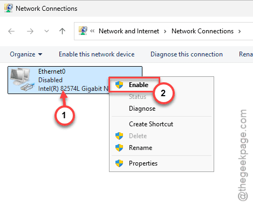253x208 pixels.
Task: Open the Organize dropdown menu
Action: (26, 54)
